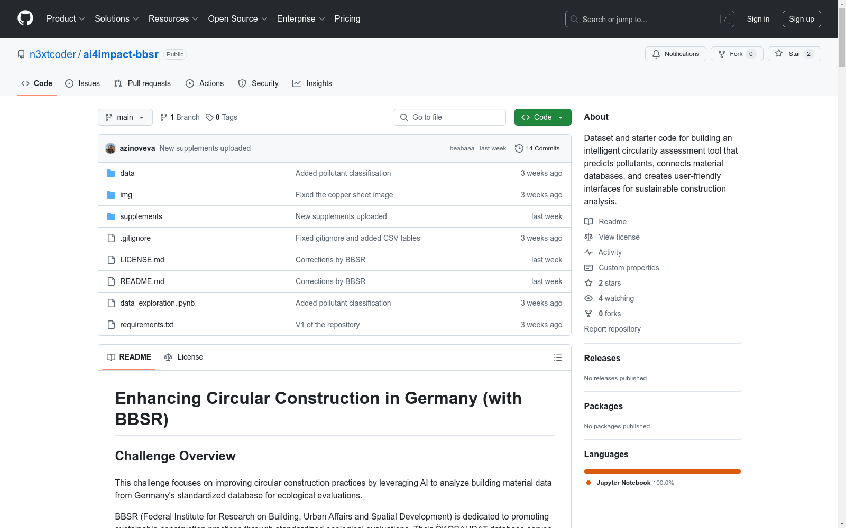Click the tag icon next to 0 Tags
This screenshot has width=846, height=528.
pos(209,117)
